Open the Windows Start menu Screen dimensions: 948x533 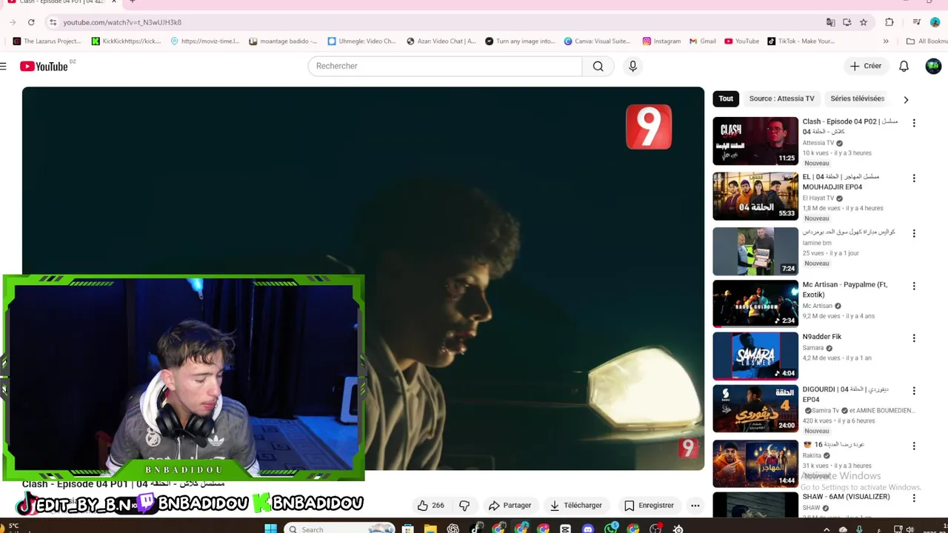click(x=270, y=529)
